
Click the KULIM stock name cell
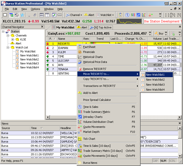point(67,52)
